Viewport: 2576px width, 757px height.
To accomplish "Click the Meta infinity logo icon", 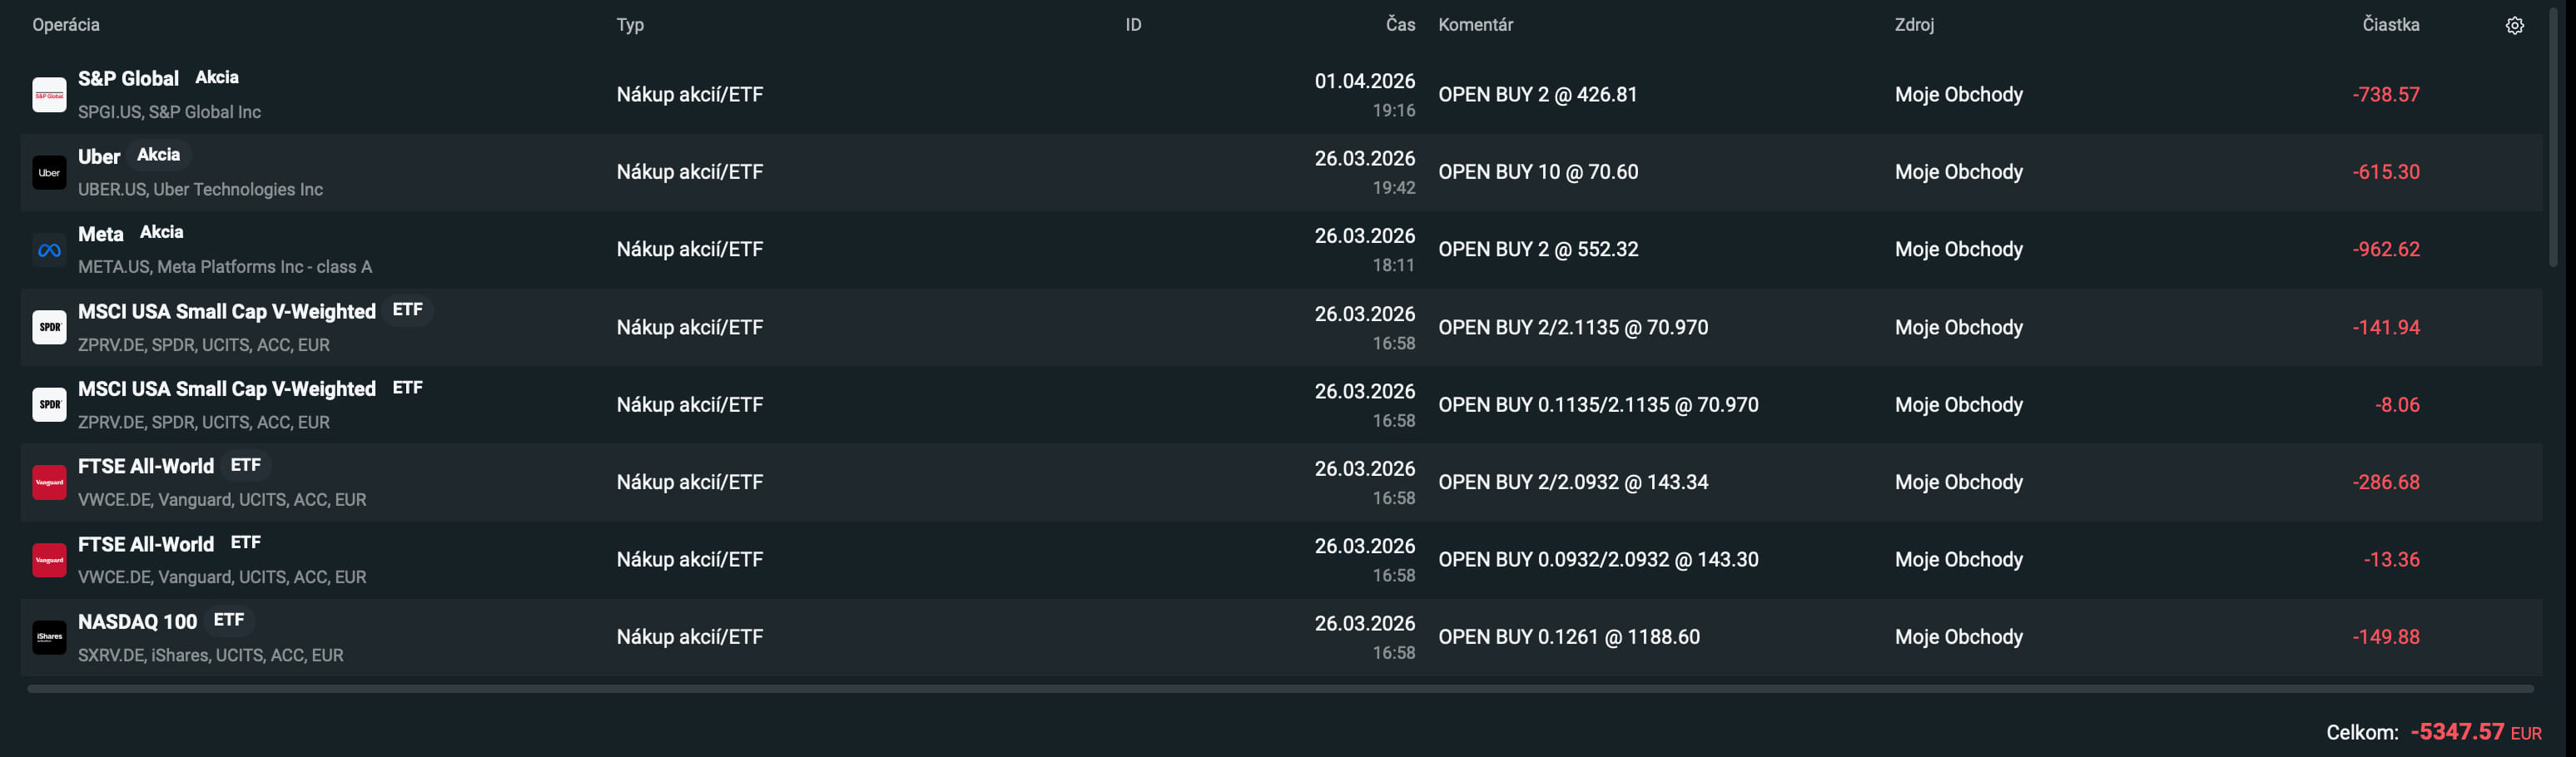I will (49, 250).
